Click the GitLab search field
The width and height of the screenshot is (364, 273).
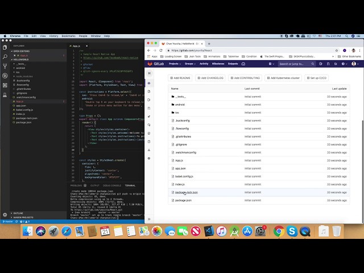(297, 64)
